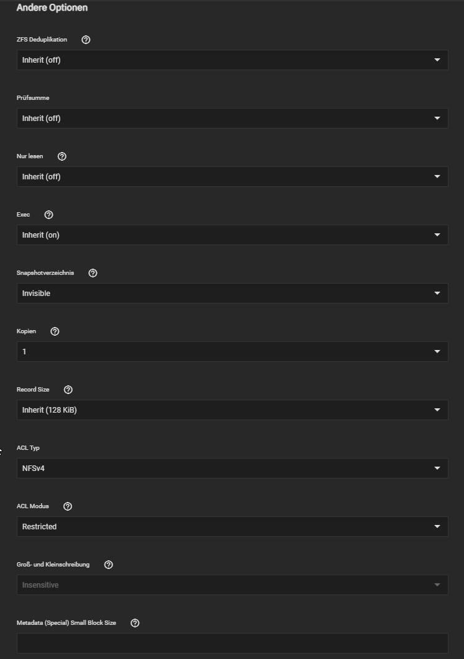Show help for Nur lesen option

point(62,156)
